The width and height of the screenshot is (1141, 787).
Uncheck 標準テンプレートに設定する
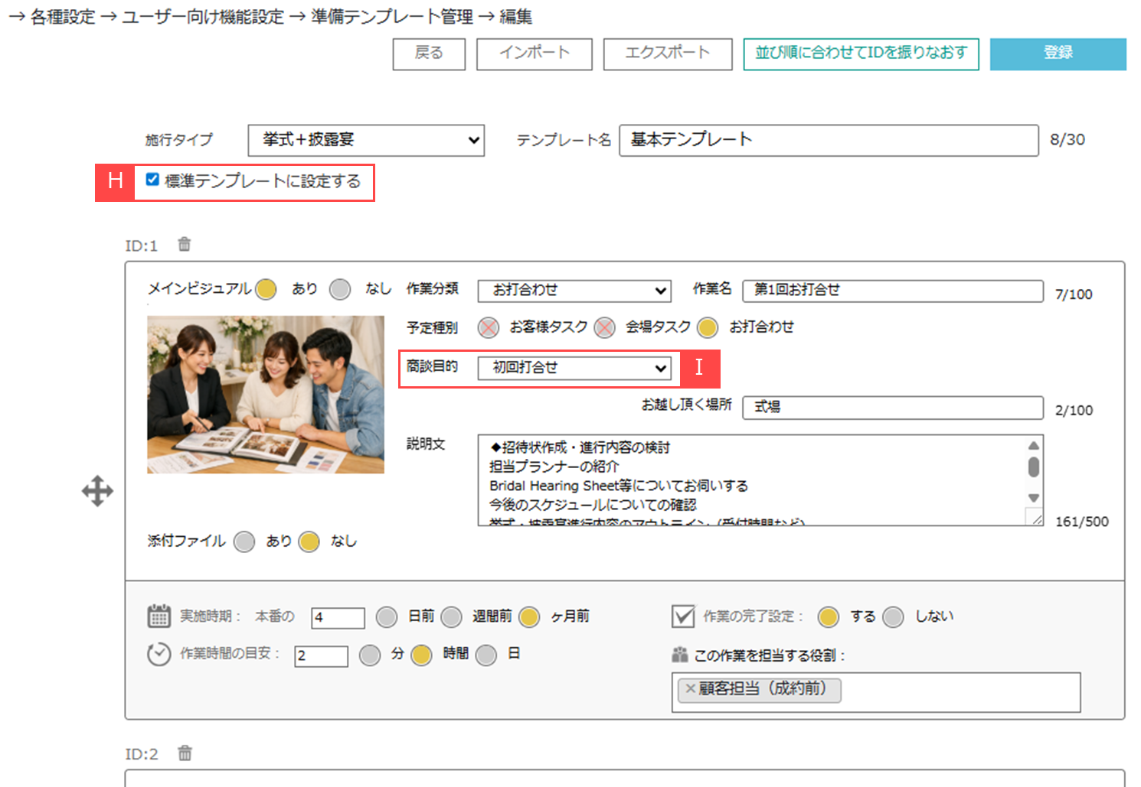[151, 180]
